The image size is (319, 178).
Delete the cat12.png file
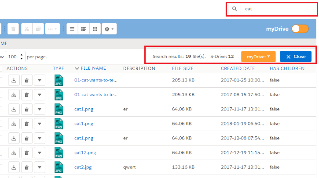click(27, 153)
